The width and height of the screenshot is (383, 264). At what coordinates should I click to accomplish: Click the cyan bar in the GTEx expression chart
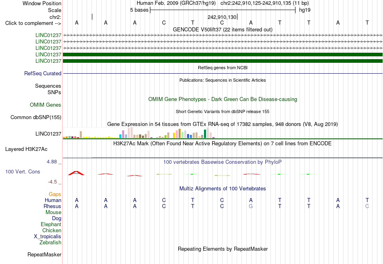tap(121, 136)
